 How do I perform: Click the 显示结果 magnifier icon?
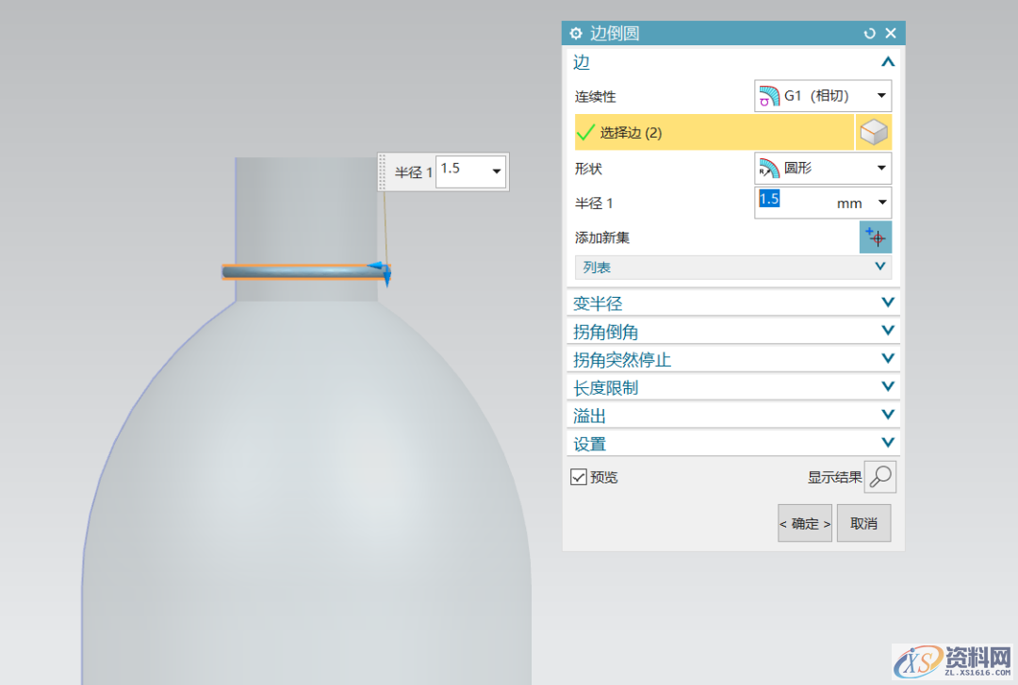tap(880, 477)
